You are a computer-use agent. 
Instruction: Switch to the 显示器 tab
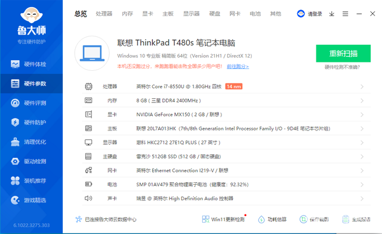[192, 14]
